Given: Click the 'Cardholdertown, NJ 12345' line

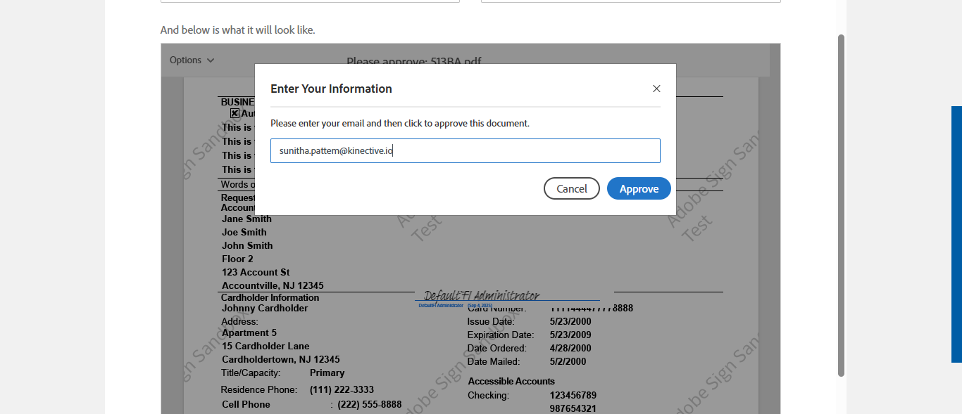Looking at the screenshot, I should [281, 359].
